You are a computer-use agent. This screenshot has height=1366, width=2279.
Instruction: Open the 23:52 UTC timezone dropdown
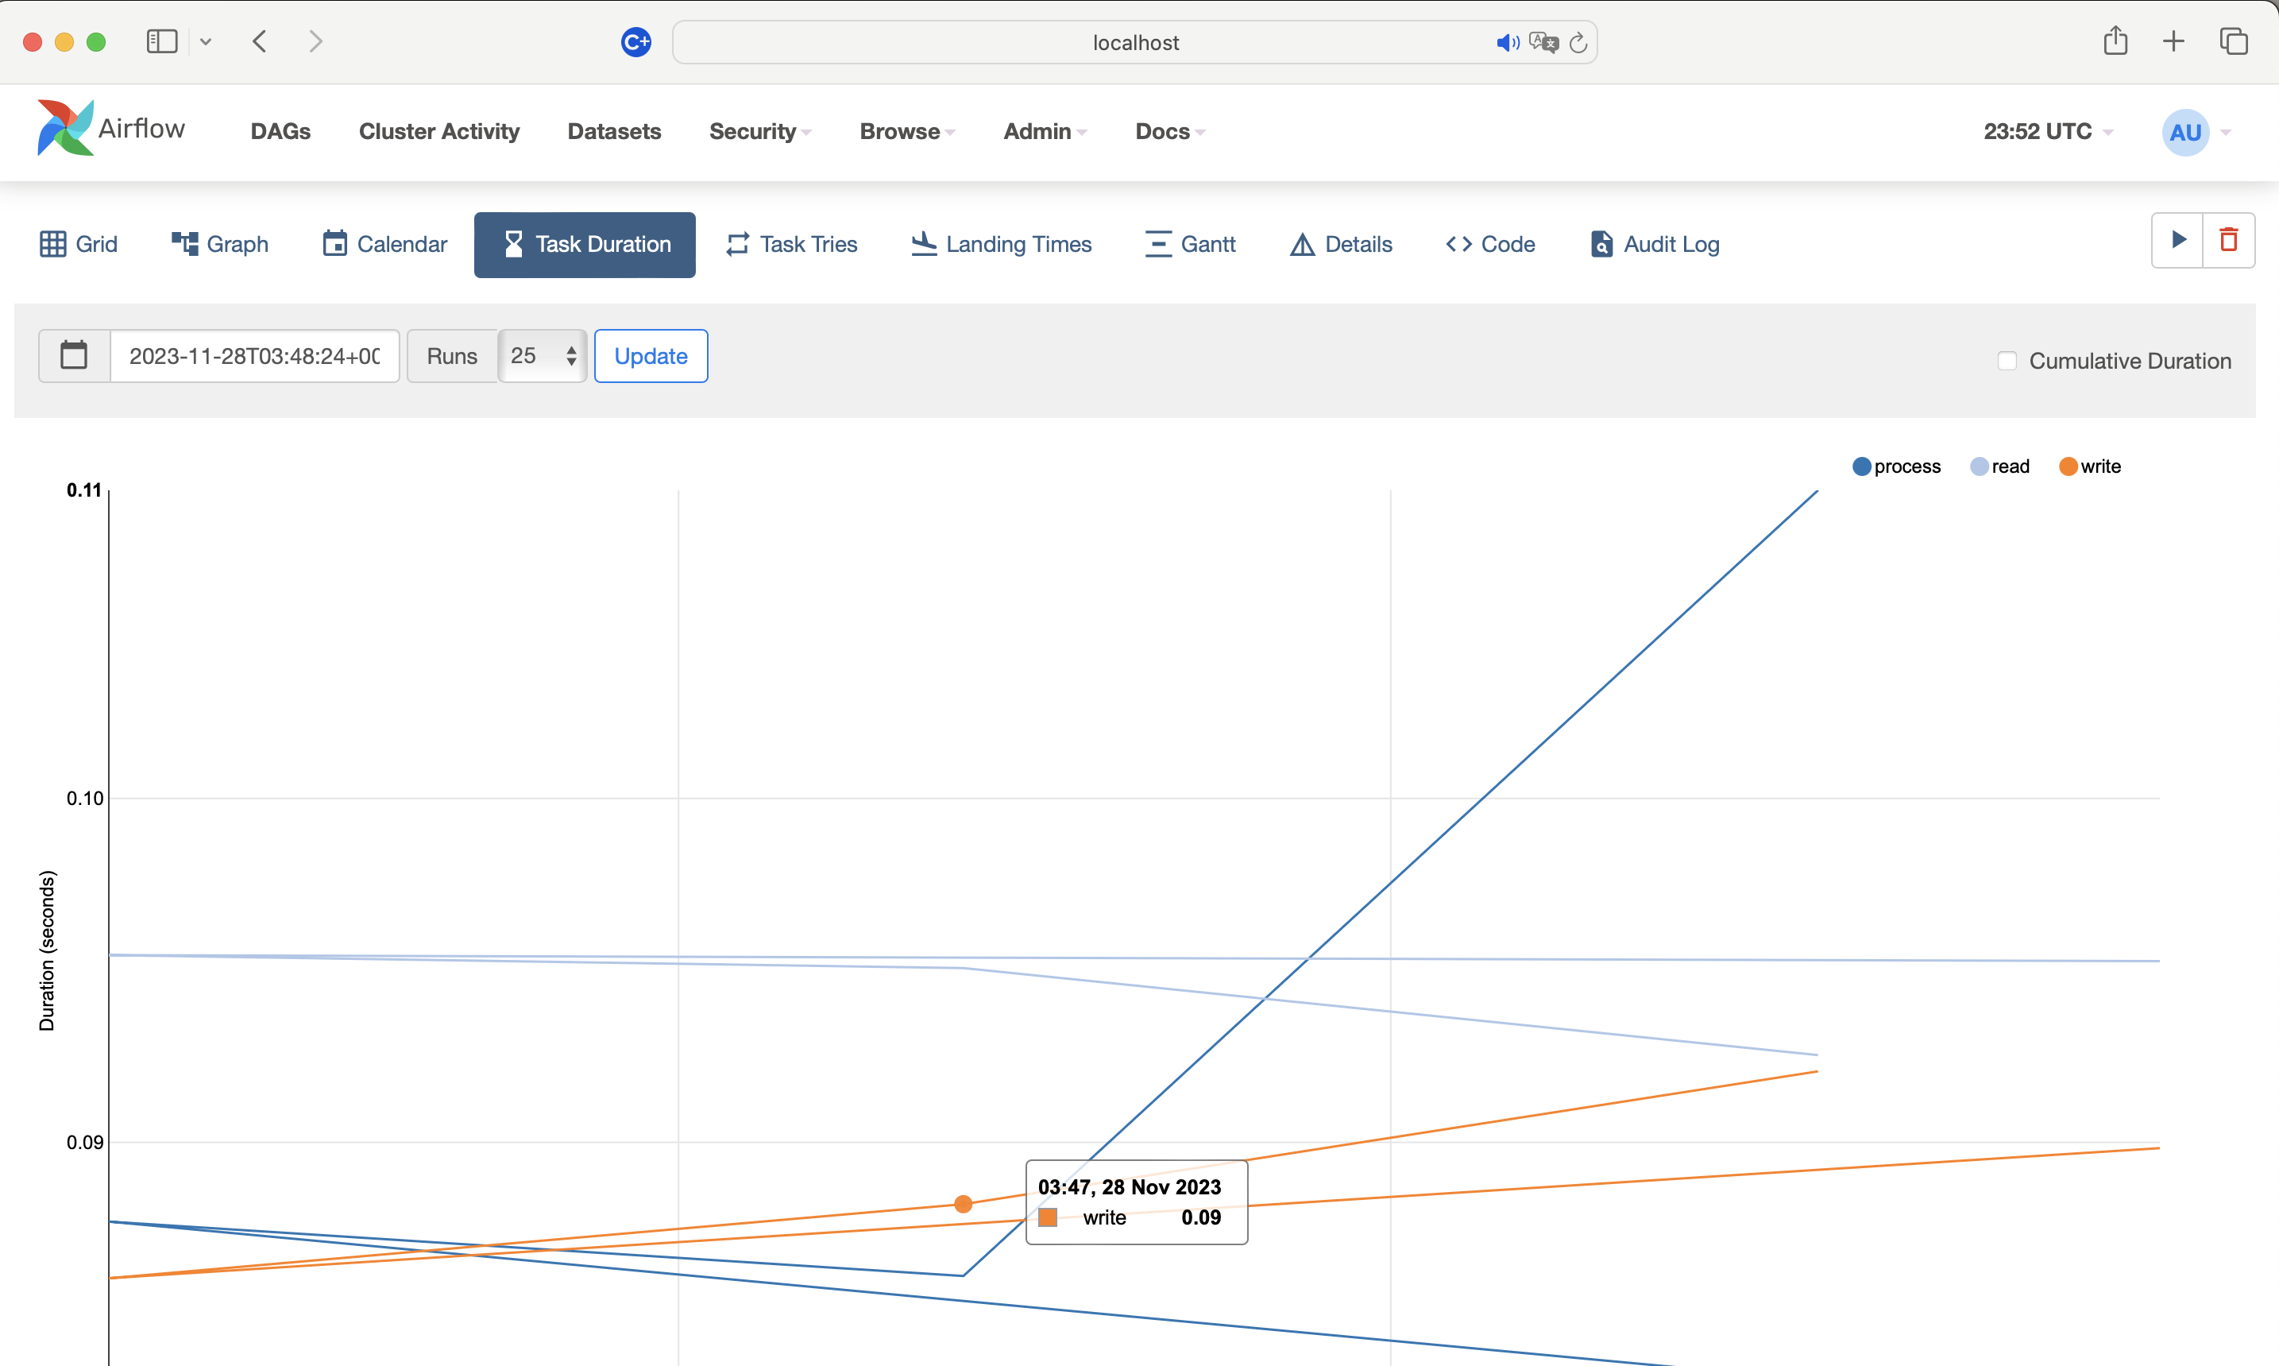pos(2047,132)
